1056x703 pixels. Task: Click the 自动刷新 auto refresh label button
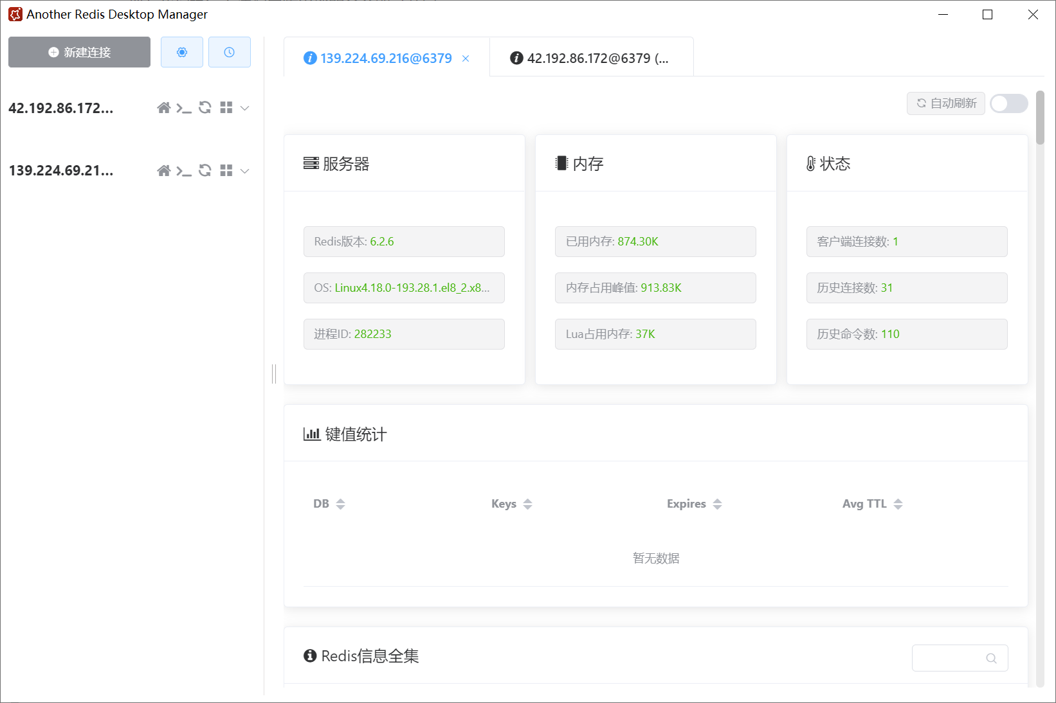(x=946, y=103)
